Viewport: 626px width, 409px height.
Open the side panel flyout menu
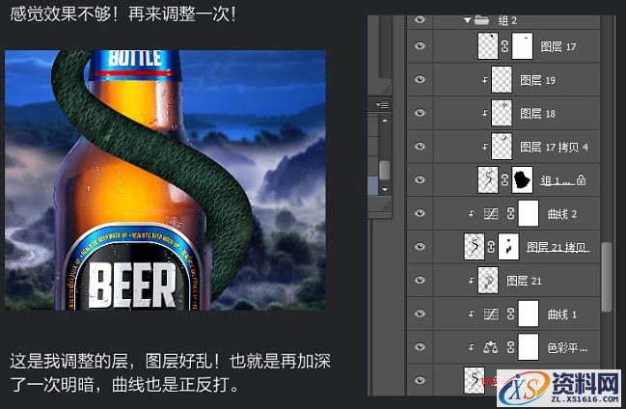click(382, 105)
